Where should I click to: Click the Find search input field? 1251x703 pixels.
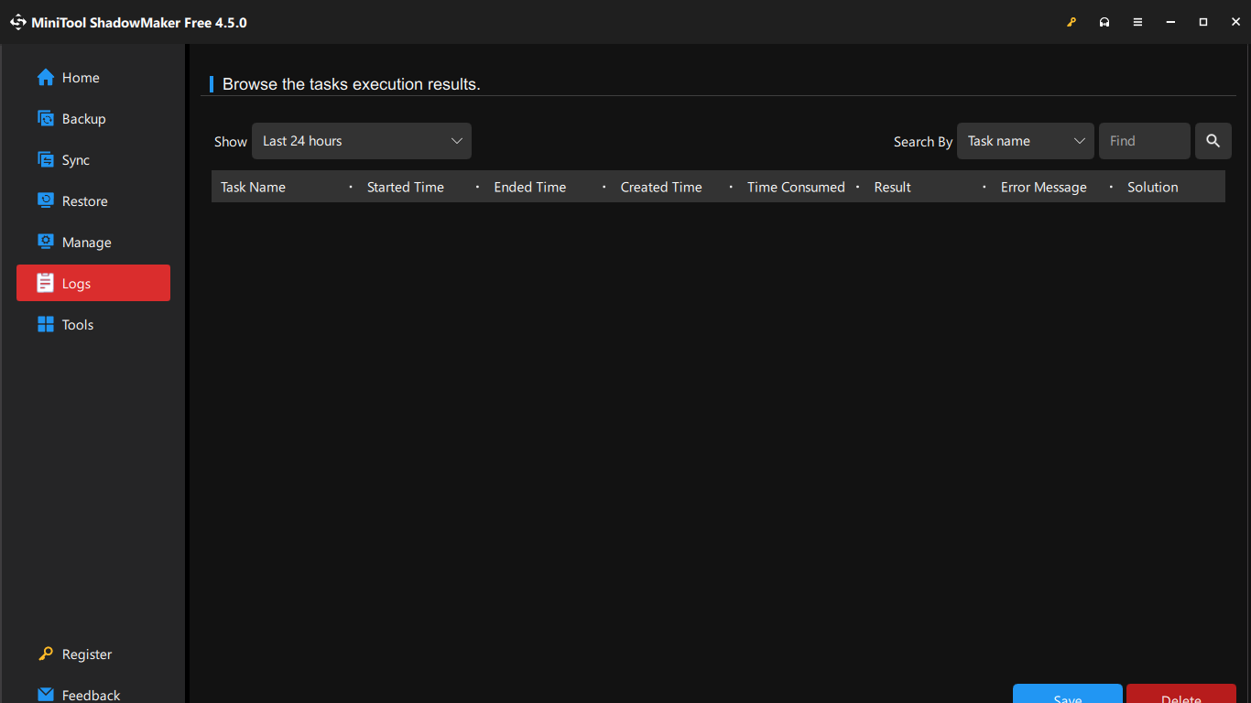1144,141
